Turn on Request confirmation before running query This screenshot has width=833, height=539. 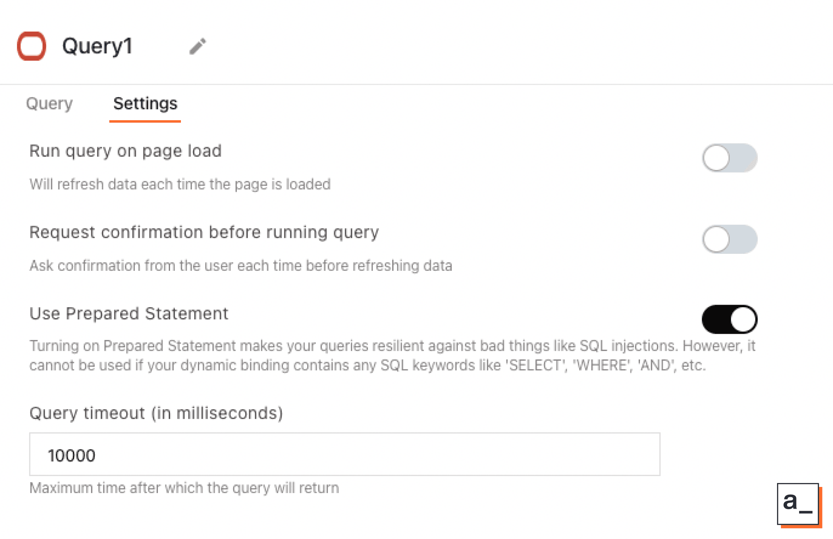tap(730, 239)
